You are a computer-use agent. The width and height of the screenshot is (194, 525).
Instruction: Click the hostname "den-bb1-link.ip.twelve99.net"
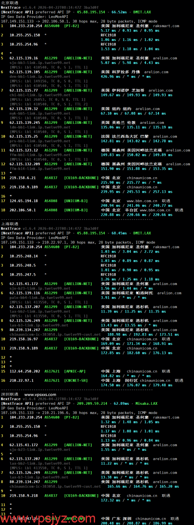click(x=40, y=77)
